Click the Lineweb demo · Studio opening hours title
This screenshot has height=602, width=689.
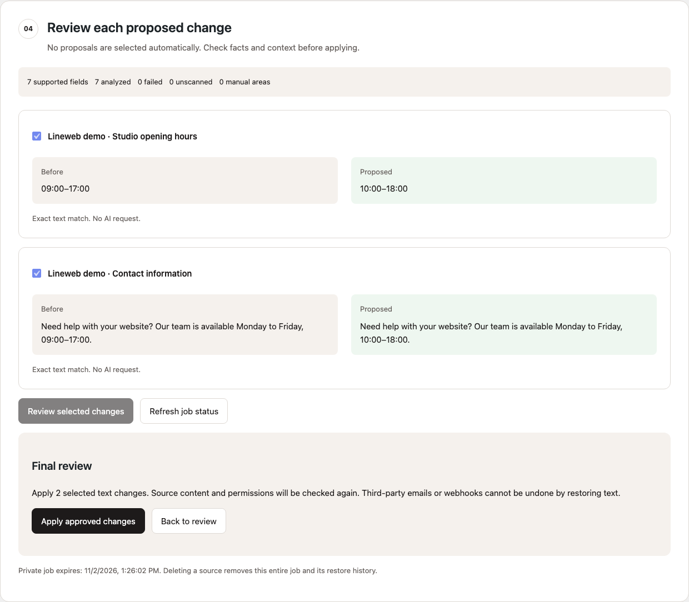point(122,136)
